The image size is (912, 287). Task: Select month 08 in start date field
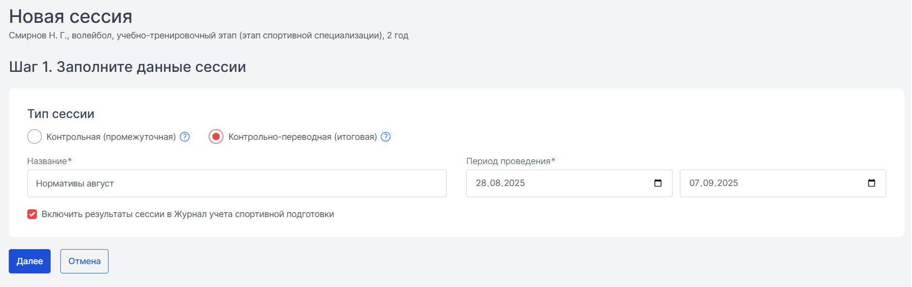click(495, 183)
